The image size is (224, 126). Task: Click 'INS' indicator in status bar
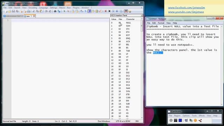tap(137, 121)
